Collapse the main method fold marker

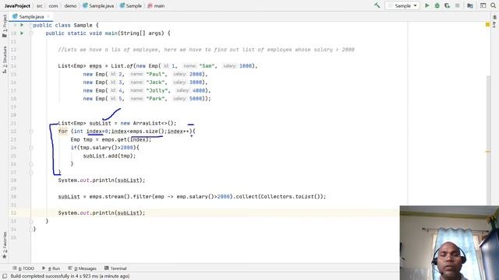tap(31, 33)
